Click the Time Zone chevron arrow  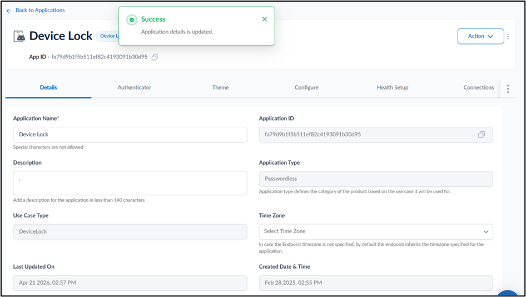click(486, 231)
